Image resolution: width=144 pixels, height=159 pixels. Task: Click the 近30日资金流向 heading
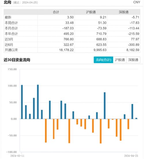[x=17, y=60]
